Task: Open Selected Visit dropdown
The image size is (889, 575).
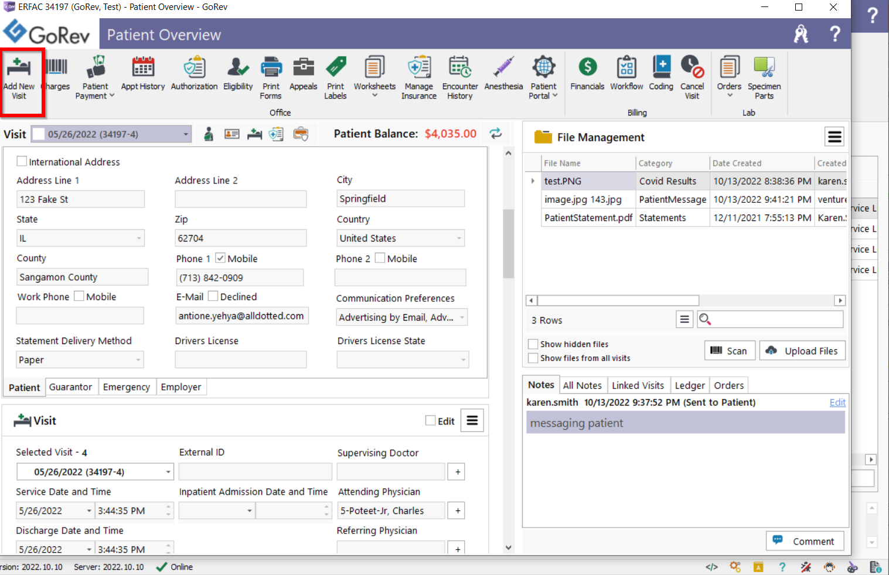Action: coord(168,472)
